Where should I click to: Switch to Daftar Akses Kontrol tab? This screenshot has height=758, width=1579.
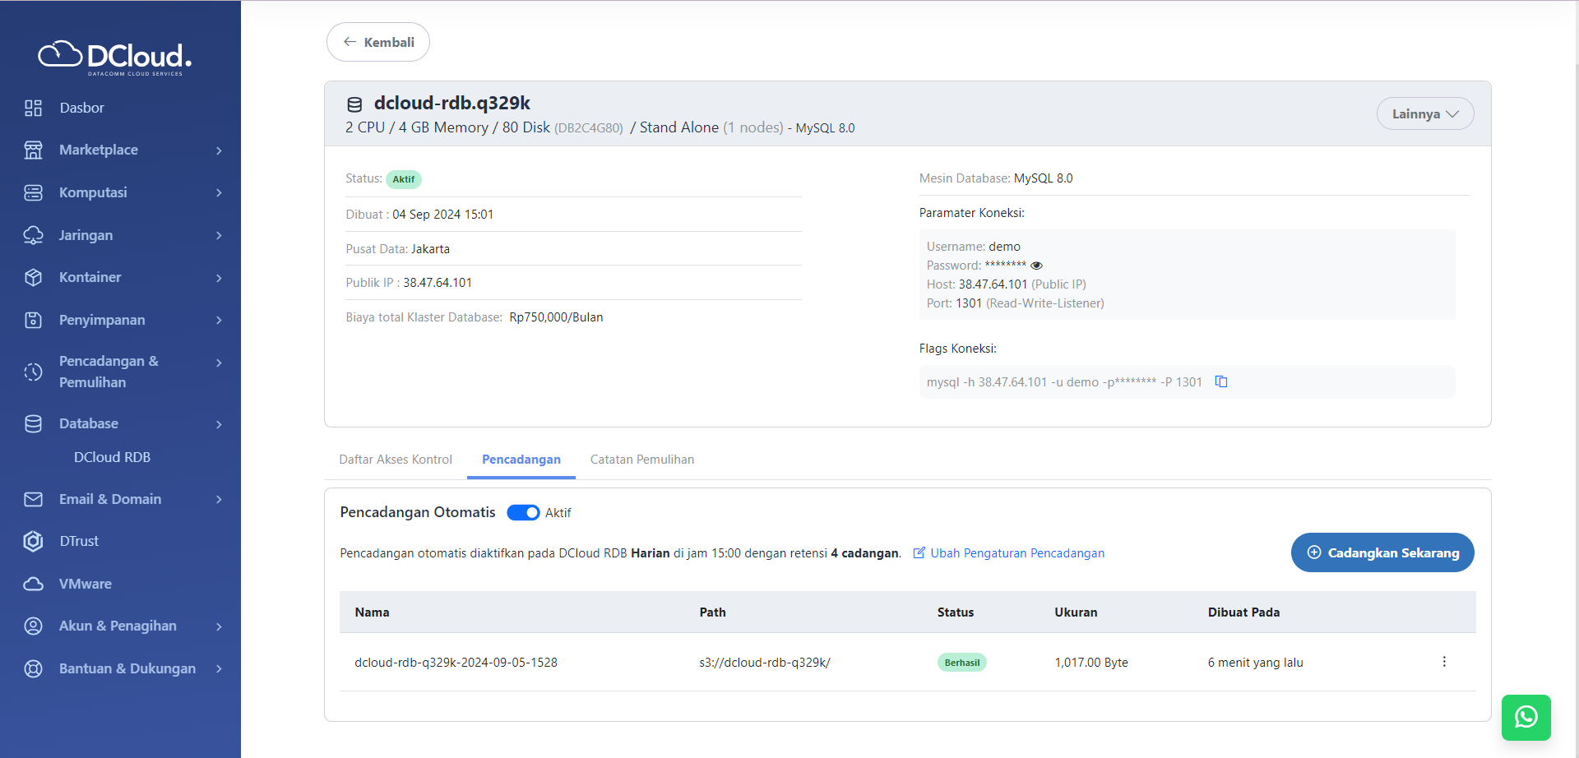[x=396, y=460]
